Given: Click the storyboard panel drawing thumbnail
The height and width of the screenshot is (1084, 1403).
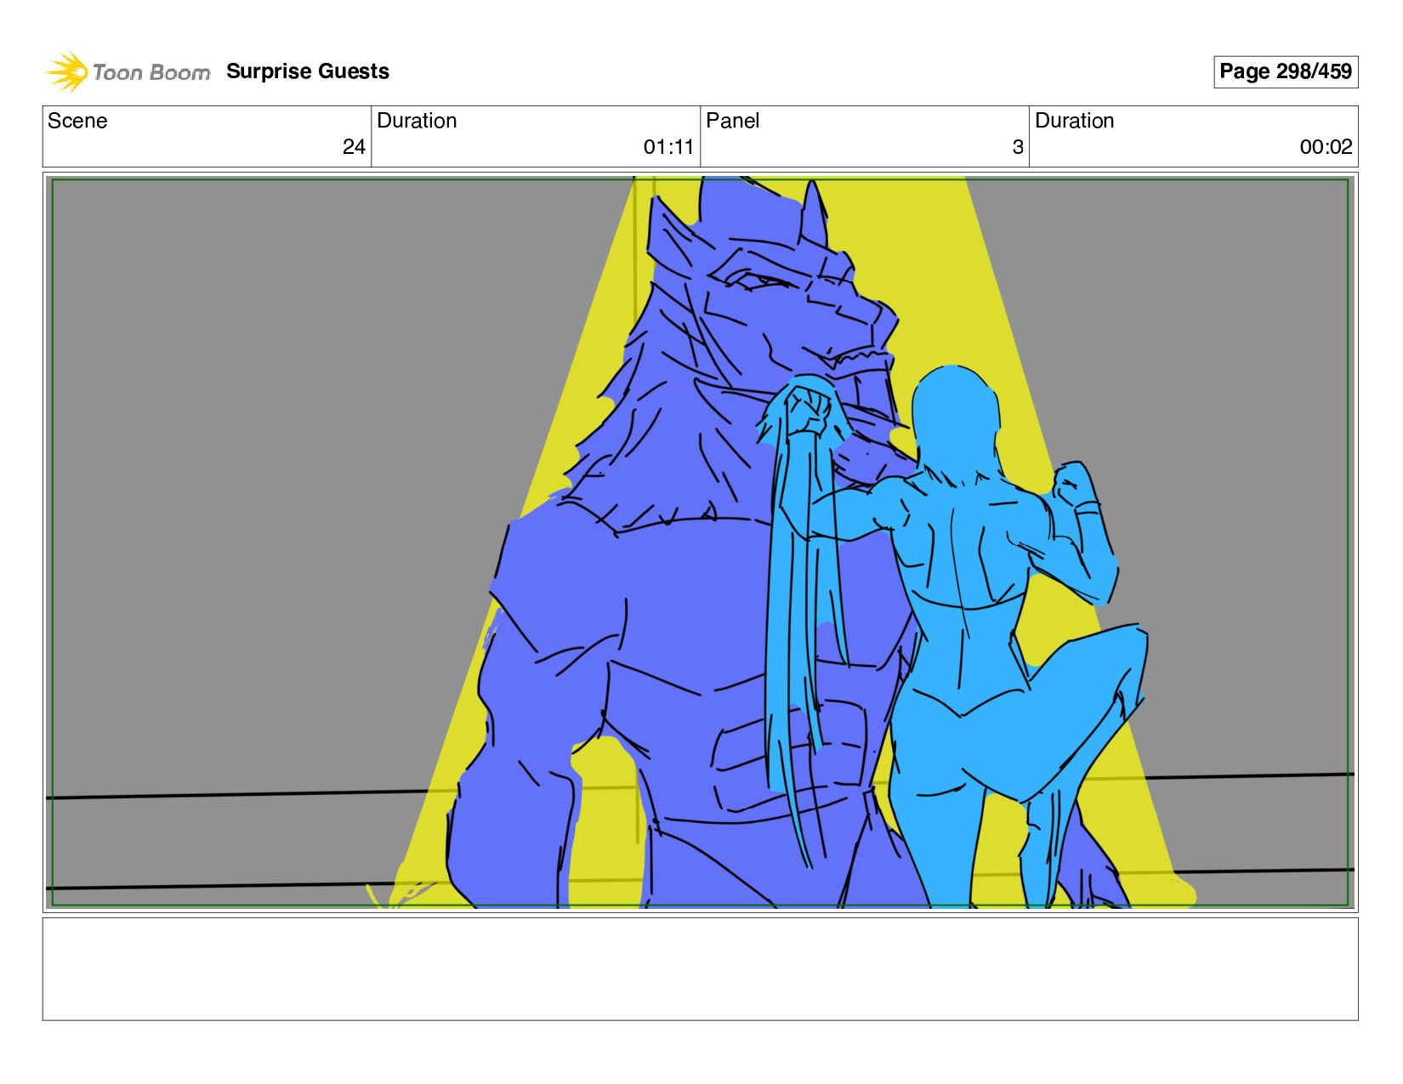Looking at the screenshot, I should tap(700, 542).
